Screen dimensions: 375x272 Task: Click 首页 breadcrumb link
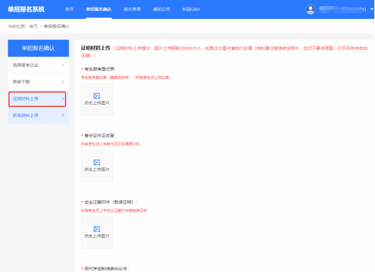33,26
